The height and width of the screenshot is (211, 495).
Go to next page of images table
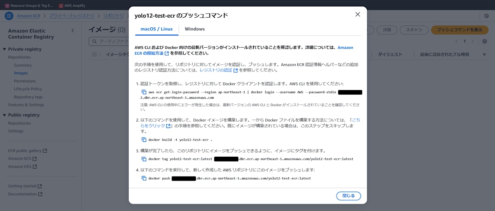[x=473, y=42]
